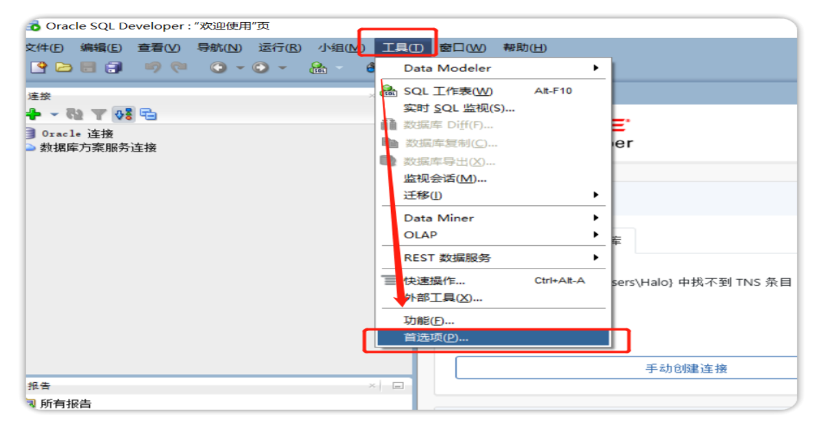Collapse the 报告 panel

398,385
